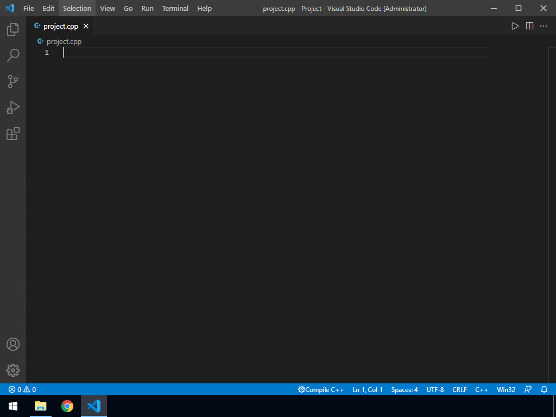Click the VS Code logo in title bar
The height and width of the screenshot is (417, 556).
[10, 8]
